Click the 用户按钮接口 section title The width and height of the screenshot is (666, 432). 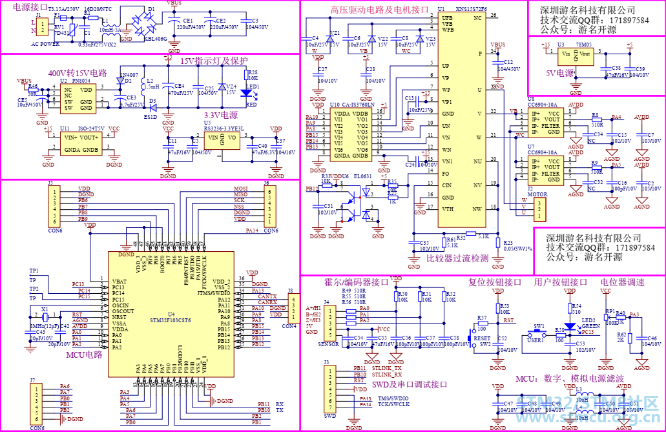pyautogui.click(x=561, y=282)
